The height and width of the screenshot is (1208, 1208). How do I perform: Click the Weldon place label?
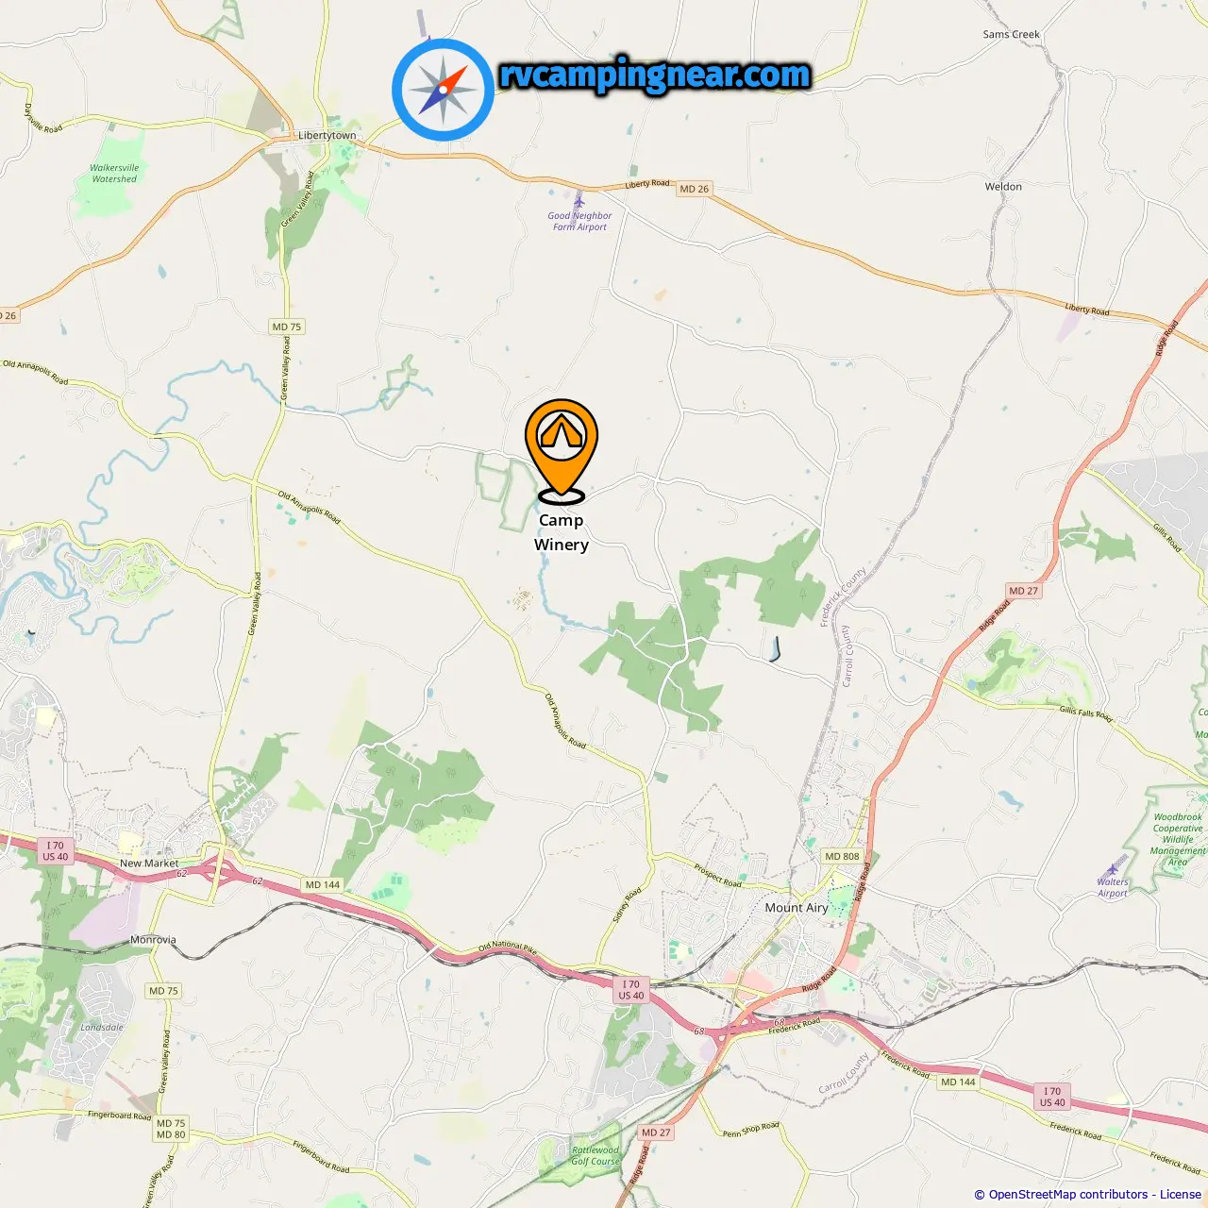pyautogui.click(x=1003, y=186)
